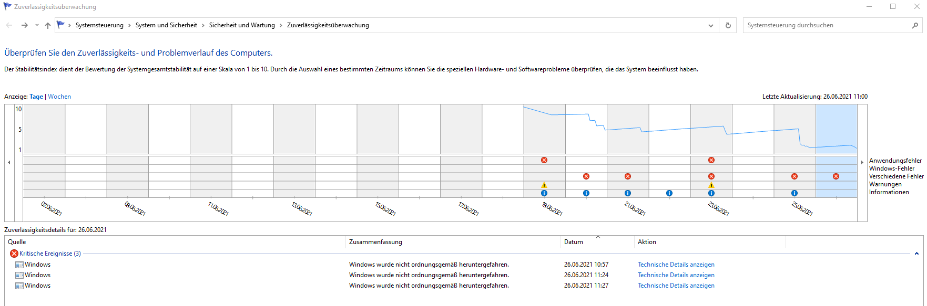Click the flag icon in the address bar
The height and width of the screenshot is (306, 927).
(60, 25)
